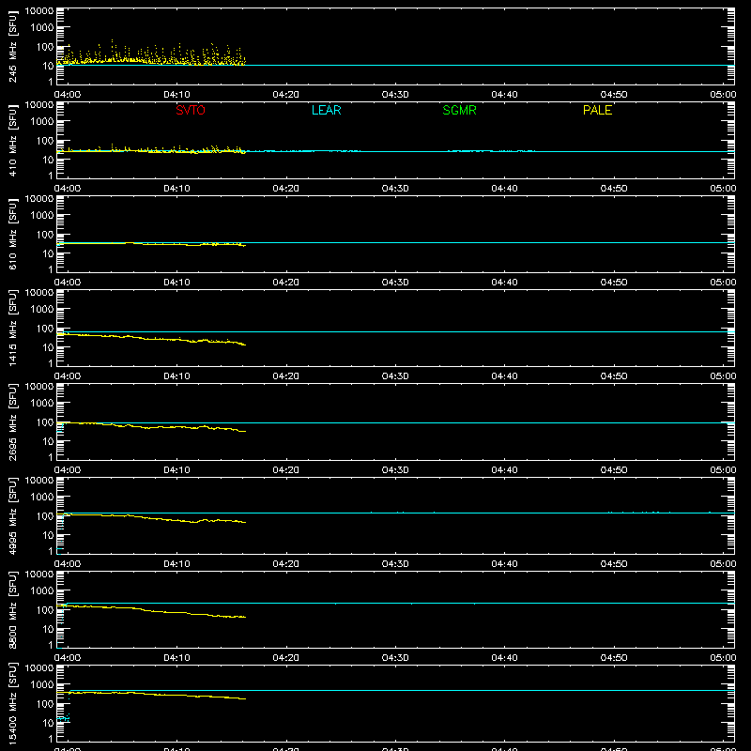Click the 100 value on the 2695 MHz axis

click(x=45, y=422)
